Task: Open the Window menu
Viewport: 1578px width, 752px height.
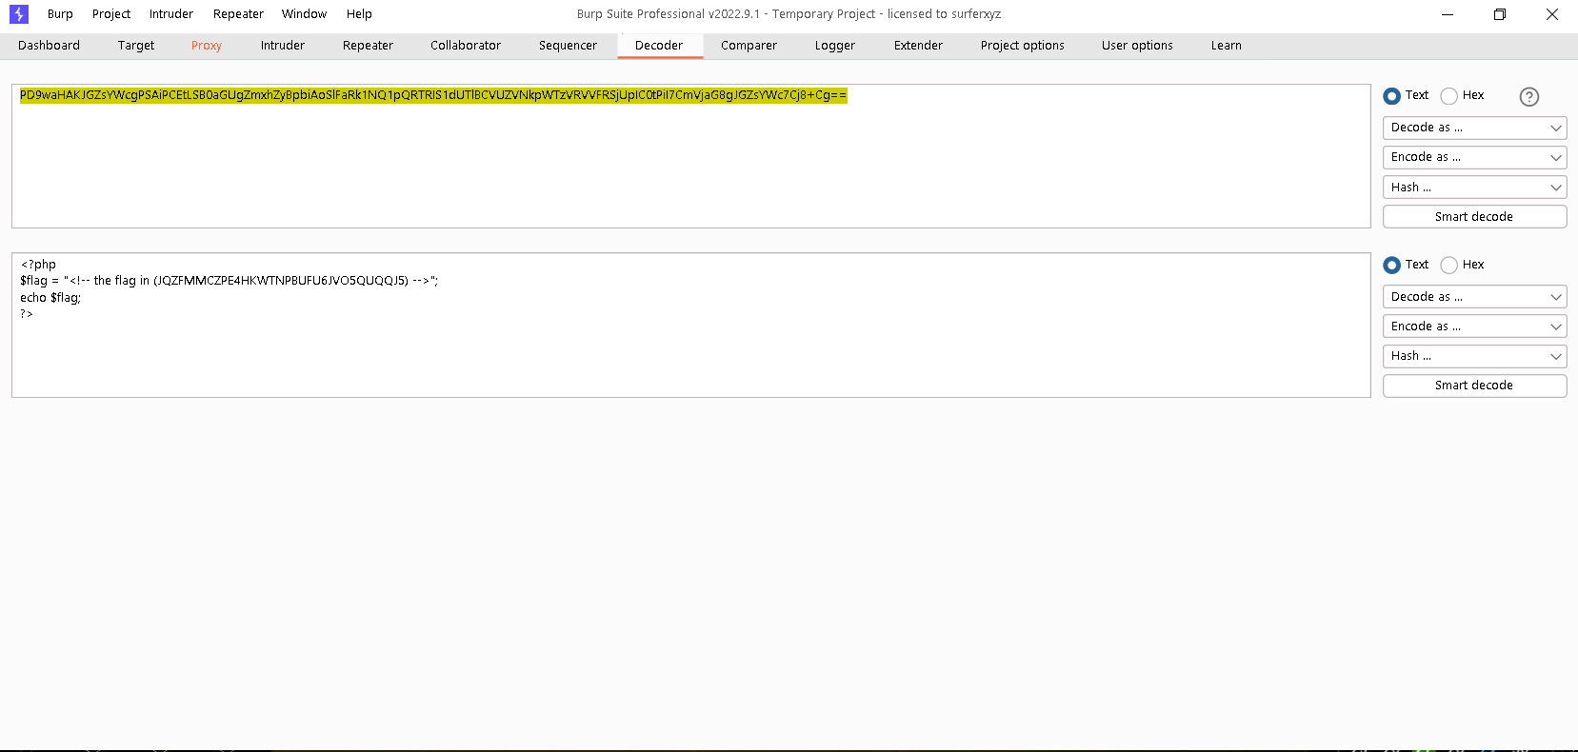Action: (304, 14)
